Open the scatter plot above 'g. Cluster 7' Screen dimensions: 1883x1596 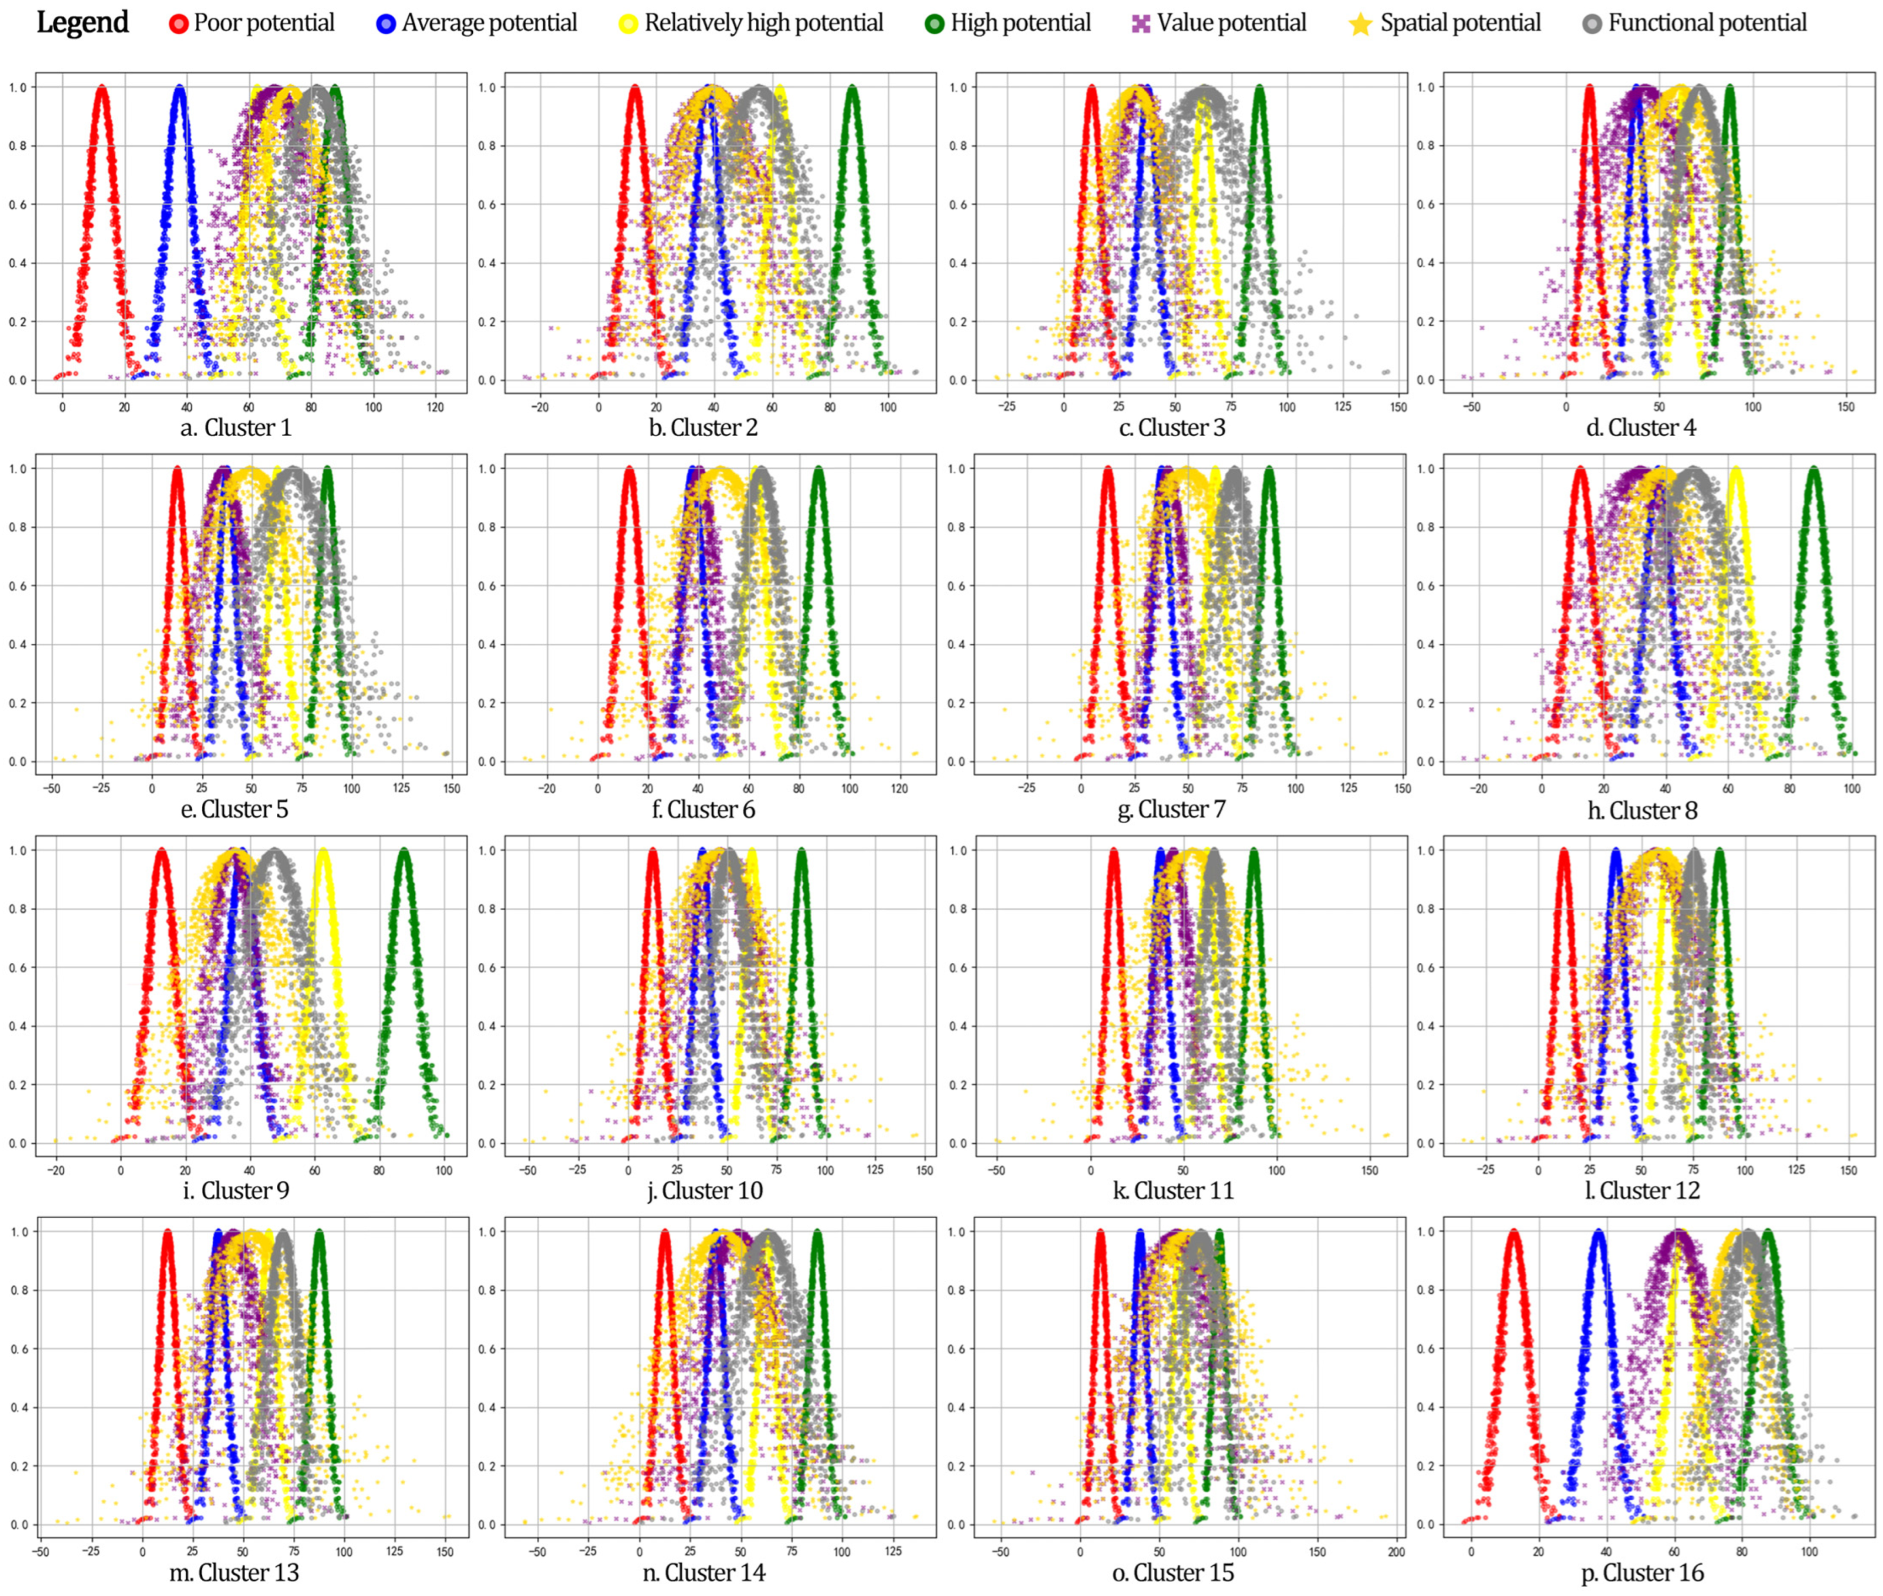point(1192,614)
